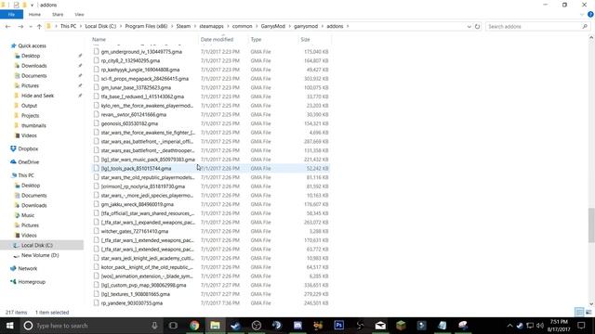
Task: Select file [lg]_tools_pack_851015744.gma
Action: tap(136, 169)
